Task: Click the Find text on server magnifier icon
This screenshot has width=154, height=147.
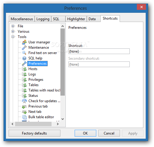Action: pyautogui.click(x=24, y=53)
